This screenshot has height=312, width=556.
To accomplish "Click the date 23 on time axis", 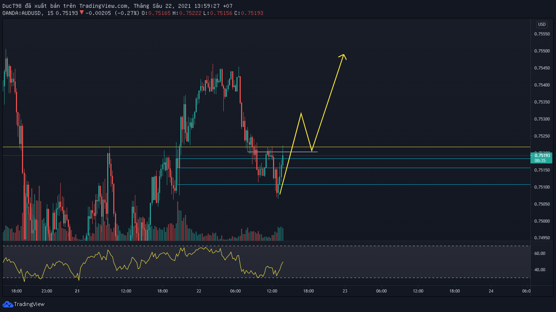I will click(x=345, y=291).
